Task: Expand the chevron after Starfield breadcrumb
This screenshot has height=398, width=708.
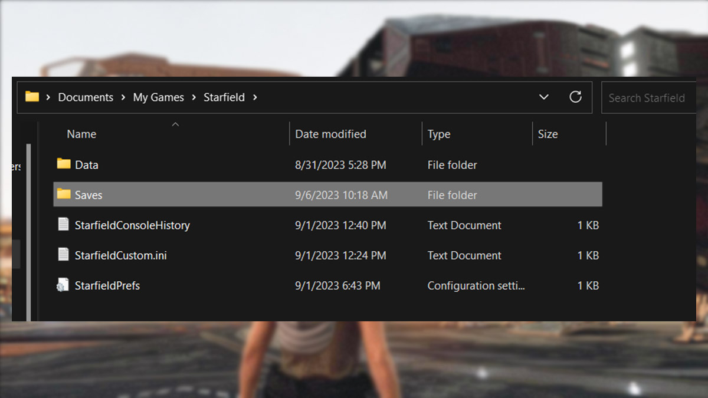Action: 255,97
